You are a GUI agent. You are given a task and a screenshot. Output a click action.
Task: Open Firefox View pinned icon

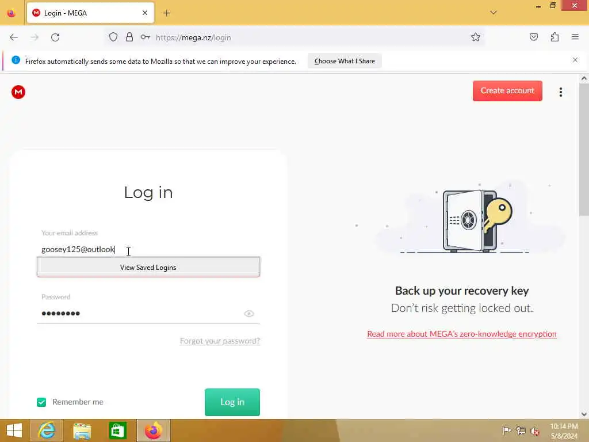pyautogui.click(x=12, y=13)
